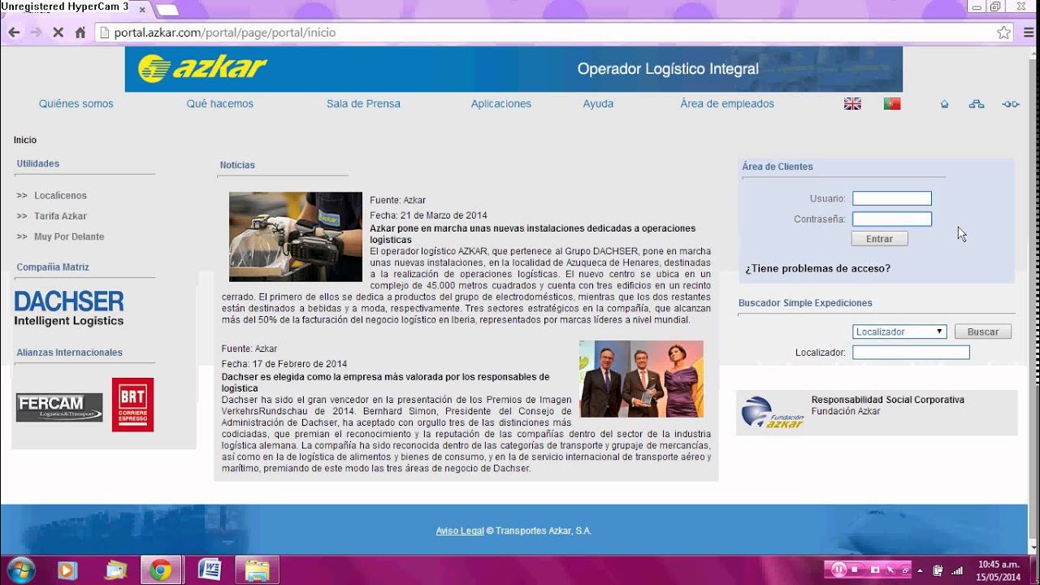Open the warehouse scanner news thumbnail
This screenshot has width=1040, height=585.
[296, 236]
